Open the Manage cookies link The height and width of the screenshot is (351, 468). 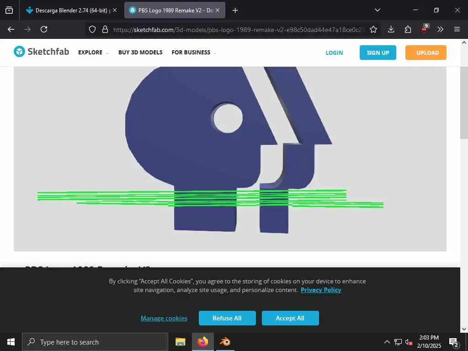pyautogui.click(x=164, y=318)
